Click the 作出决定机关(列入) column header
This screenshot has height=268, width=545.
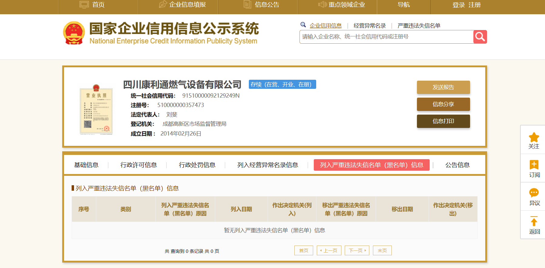(x=292, y=209)
